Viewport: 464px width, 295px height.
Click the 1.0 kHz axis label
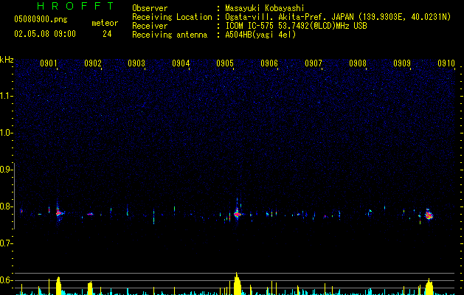point(6,133)
